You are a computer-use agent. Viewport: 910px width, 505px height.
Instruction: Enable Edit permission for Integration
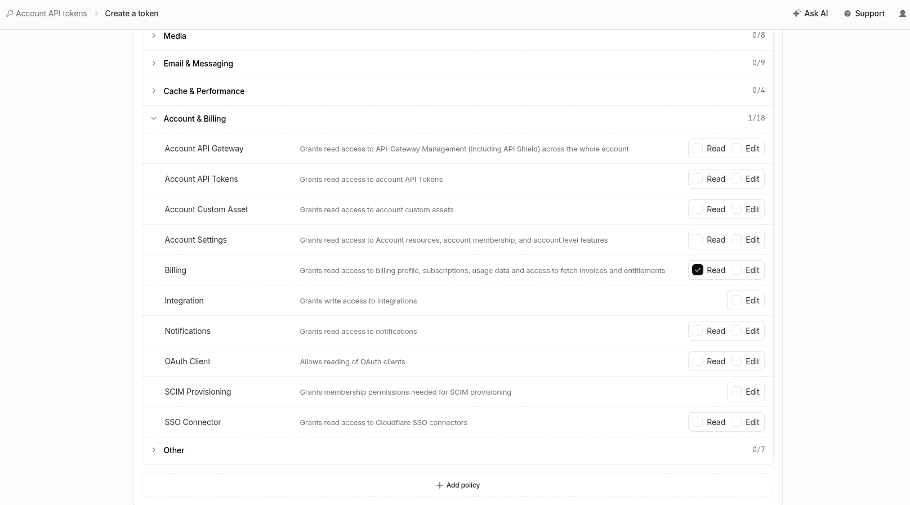pos(737,301)
